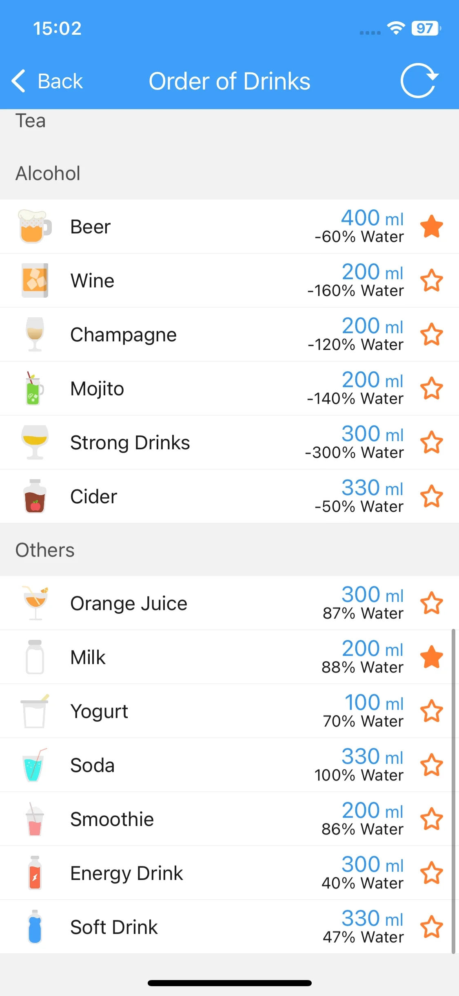Tap the Soda cup icon
The height and width of the screenshot is (996, 459).
[34, 765]
